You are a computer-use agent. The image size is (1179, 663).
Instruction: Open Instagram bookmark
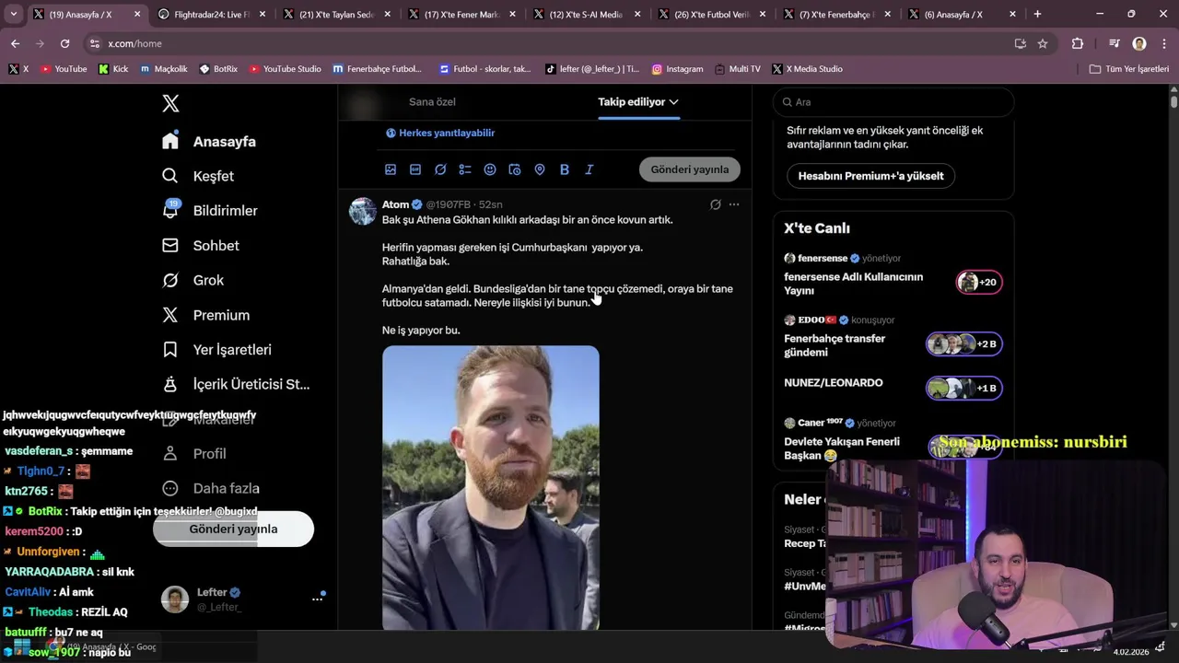click(677, 69)
